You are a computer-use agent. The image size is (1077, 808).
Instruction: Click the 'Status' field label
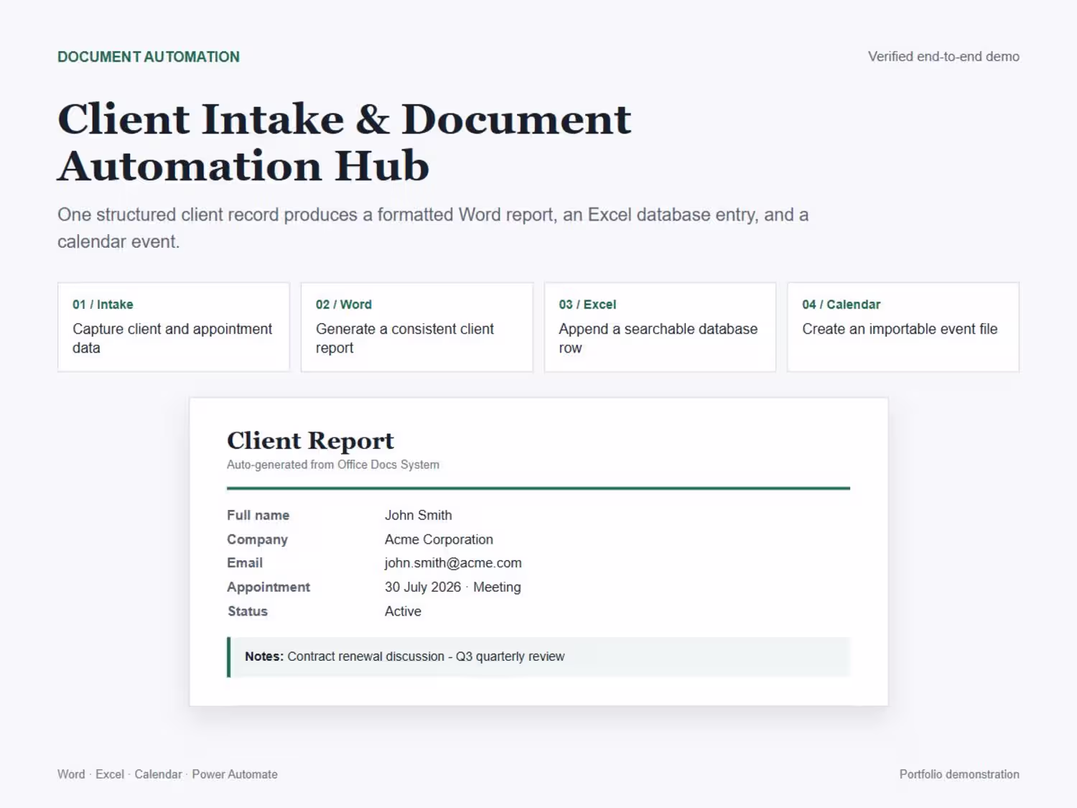[248, 611]
